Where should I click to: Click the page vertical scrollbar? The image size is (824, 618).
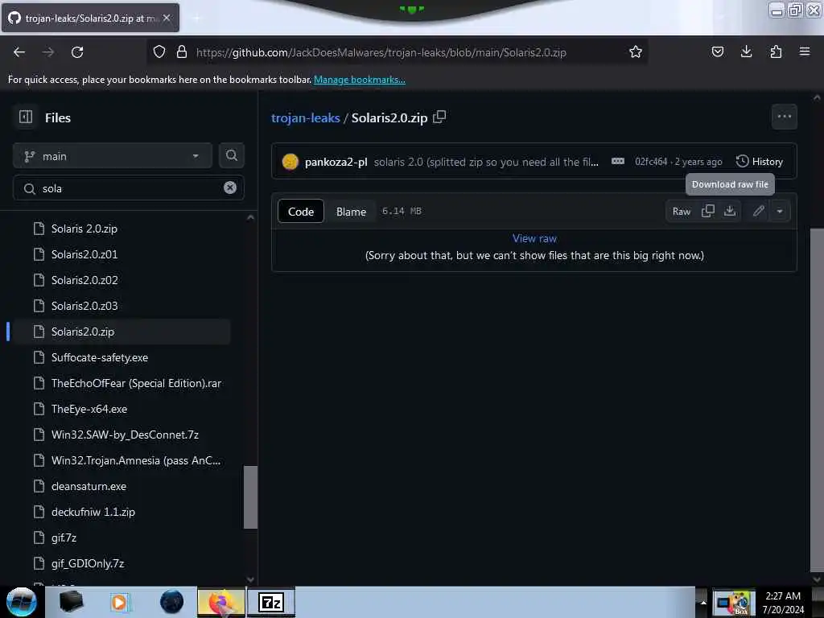tap(817, 399)
